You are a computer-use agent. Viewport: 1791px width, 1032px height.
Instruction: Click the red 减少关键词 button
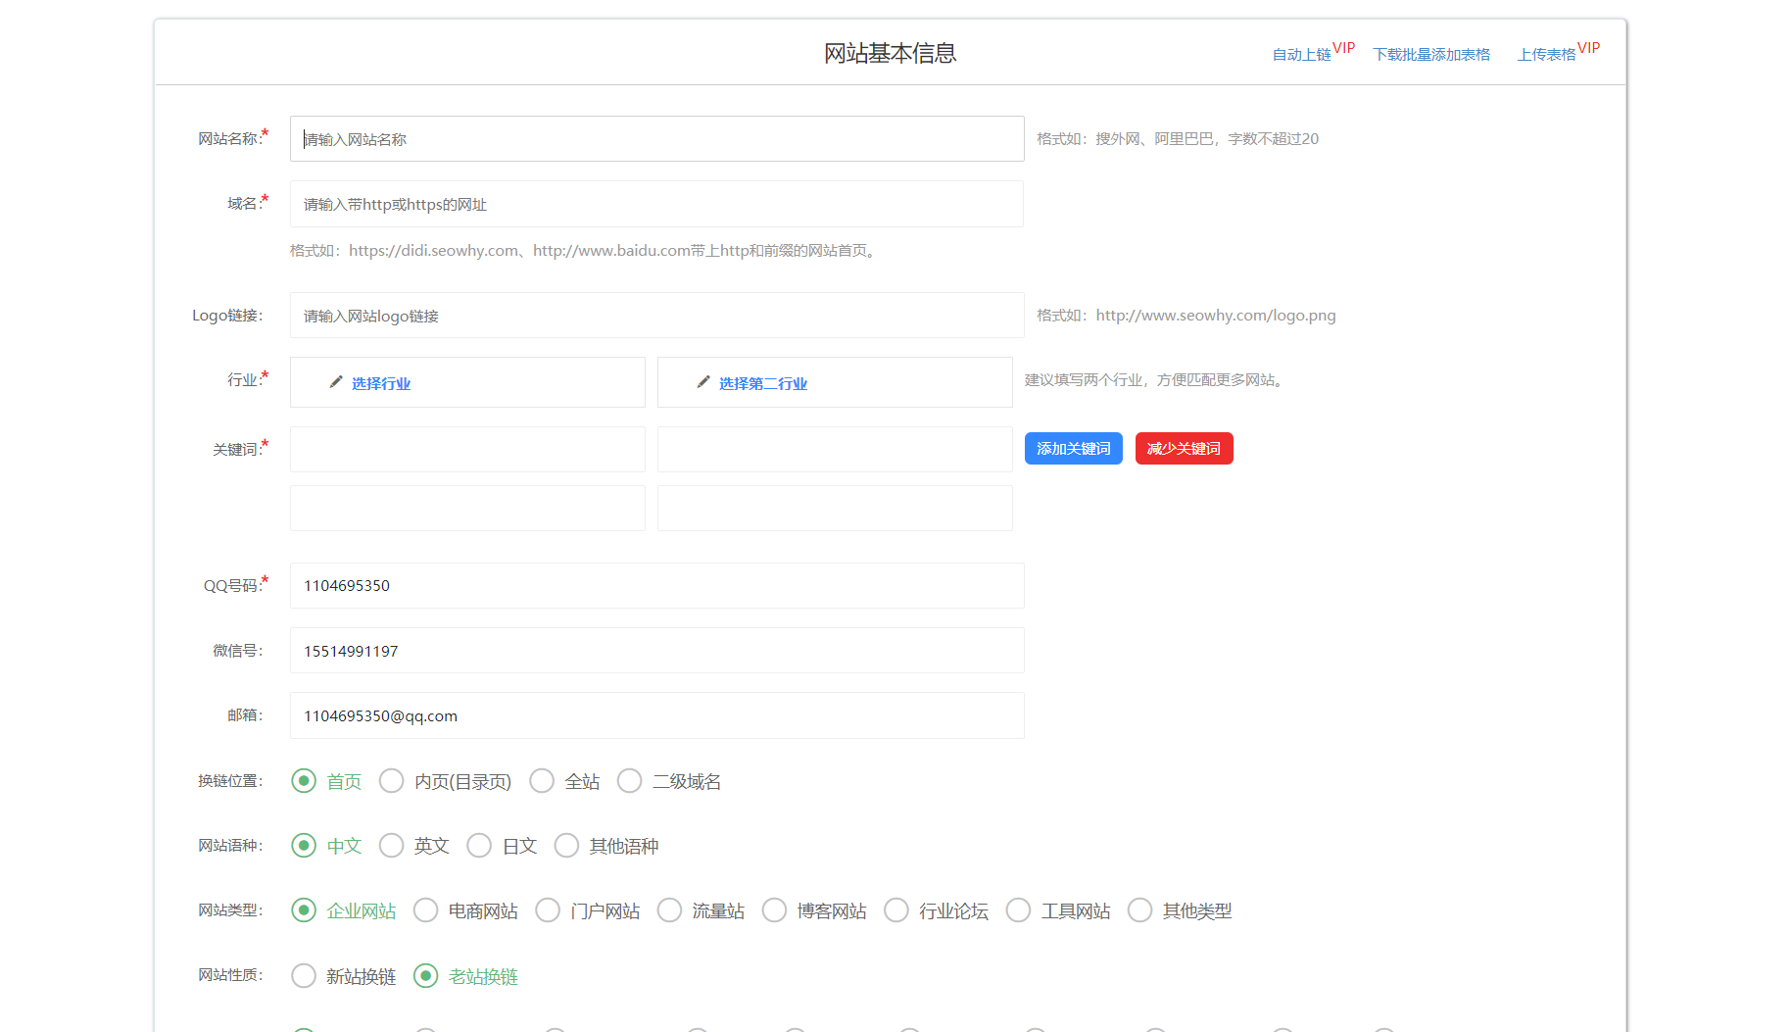tap(1184, 448)
